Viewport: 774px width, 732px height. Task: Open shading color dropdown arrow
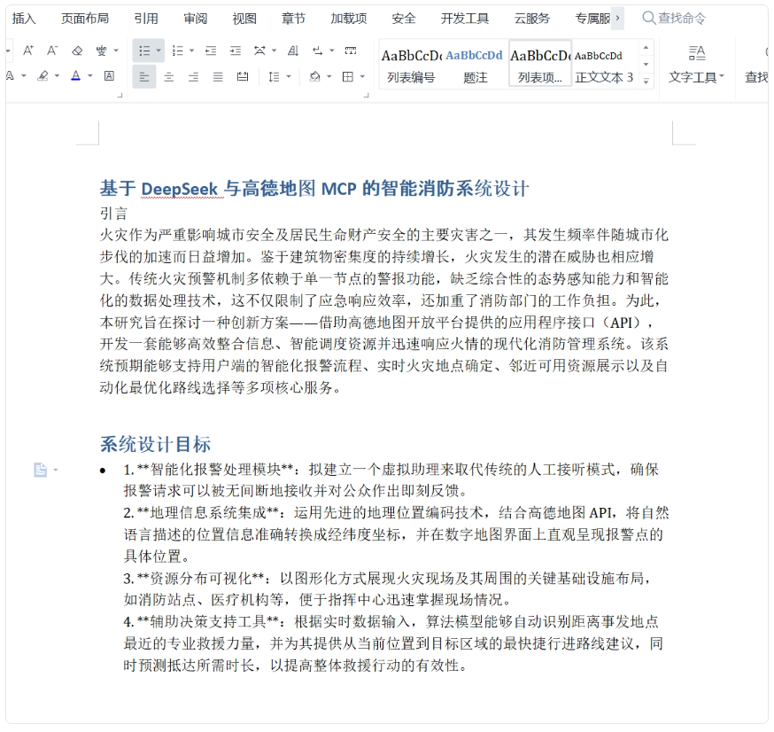click(329, 77)
